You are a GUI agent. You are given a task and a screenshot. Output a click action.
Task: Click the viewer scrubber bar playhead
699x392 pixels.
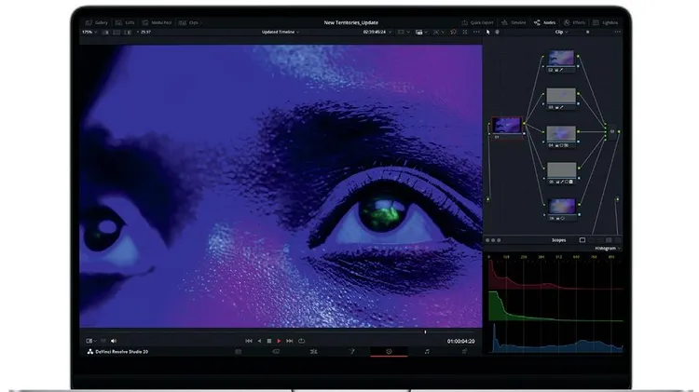click(426, 331)
